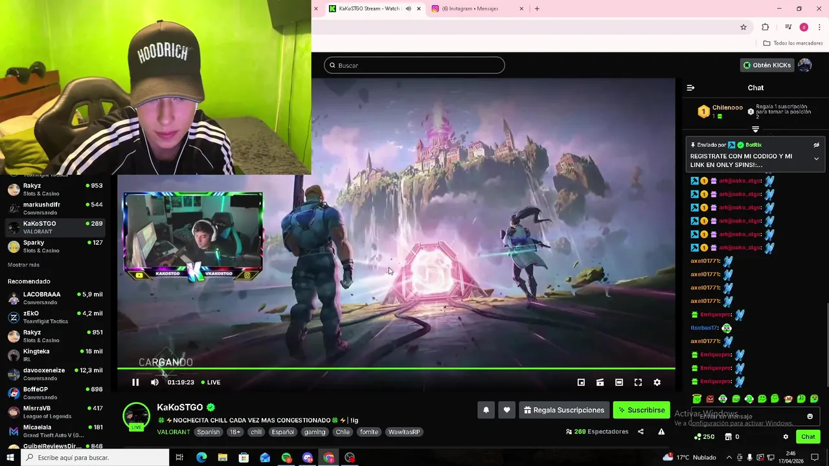This screenshot has height=466, width=829.
Task: Open the chat shop icon
Action: tap(732, 437)
